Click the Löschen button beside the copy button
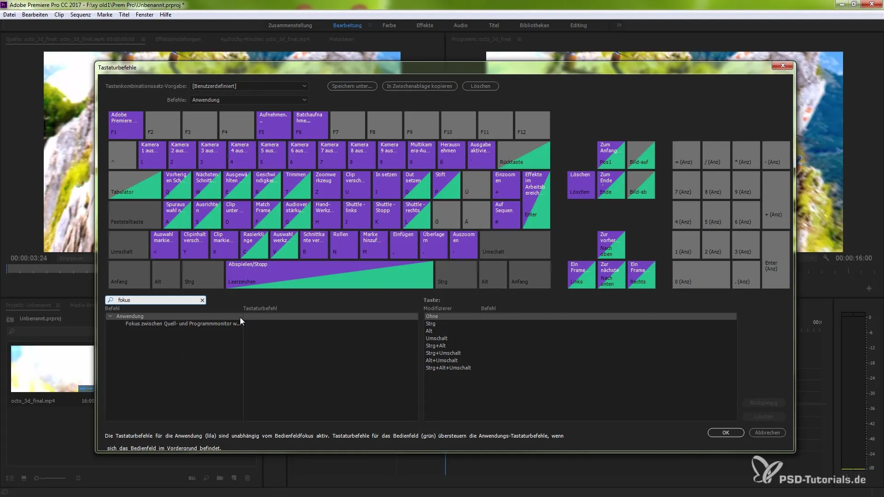884x497 pixels. point(481,86)
